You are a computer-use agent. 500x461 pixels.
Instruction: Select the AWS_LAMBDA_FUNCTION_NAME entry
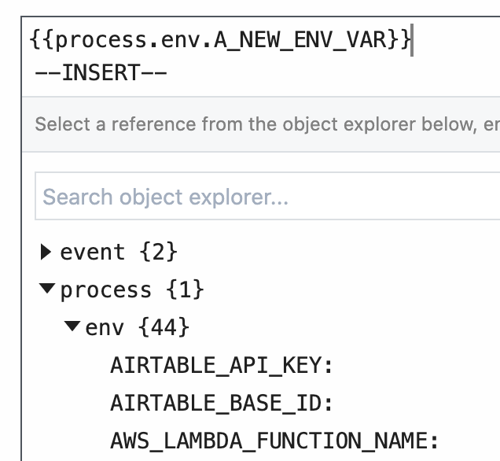click(x=274, y=440)
